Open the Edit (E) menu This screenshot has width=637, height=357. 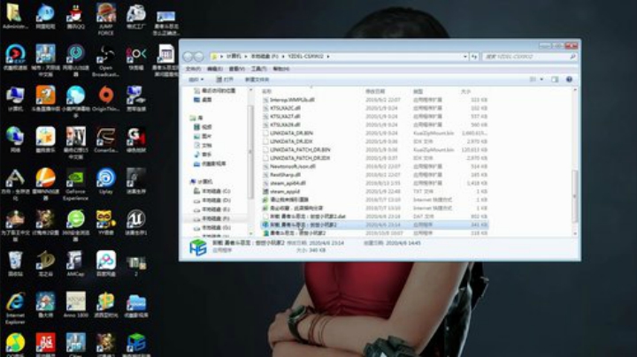click(x=215, y=69)
